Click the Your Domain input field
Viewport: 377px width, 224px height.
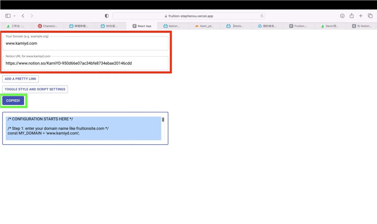coord(85,43)
